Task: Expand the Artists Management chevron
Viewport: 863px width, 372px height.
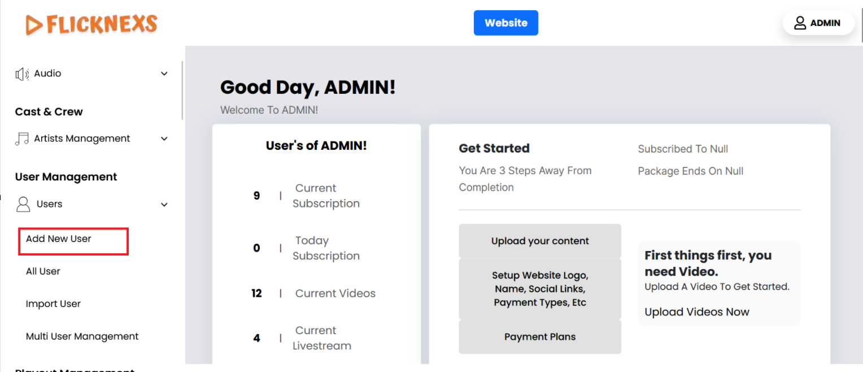Action: 164,139
